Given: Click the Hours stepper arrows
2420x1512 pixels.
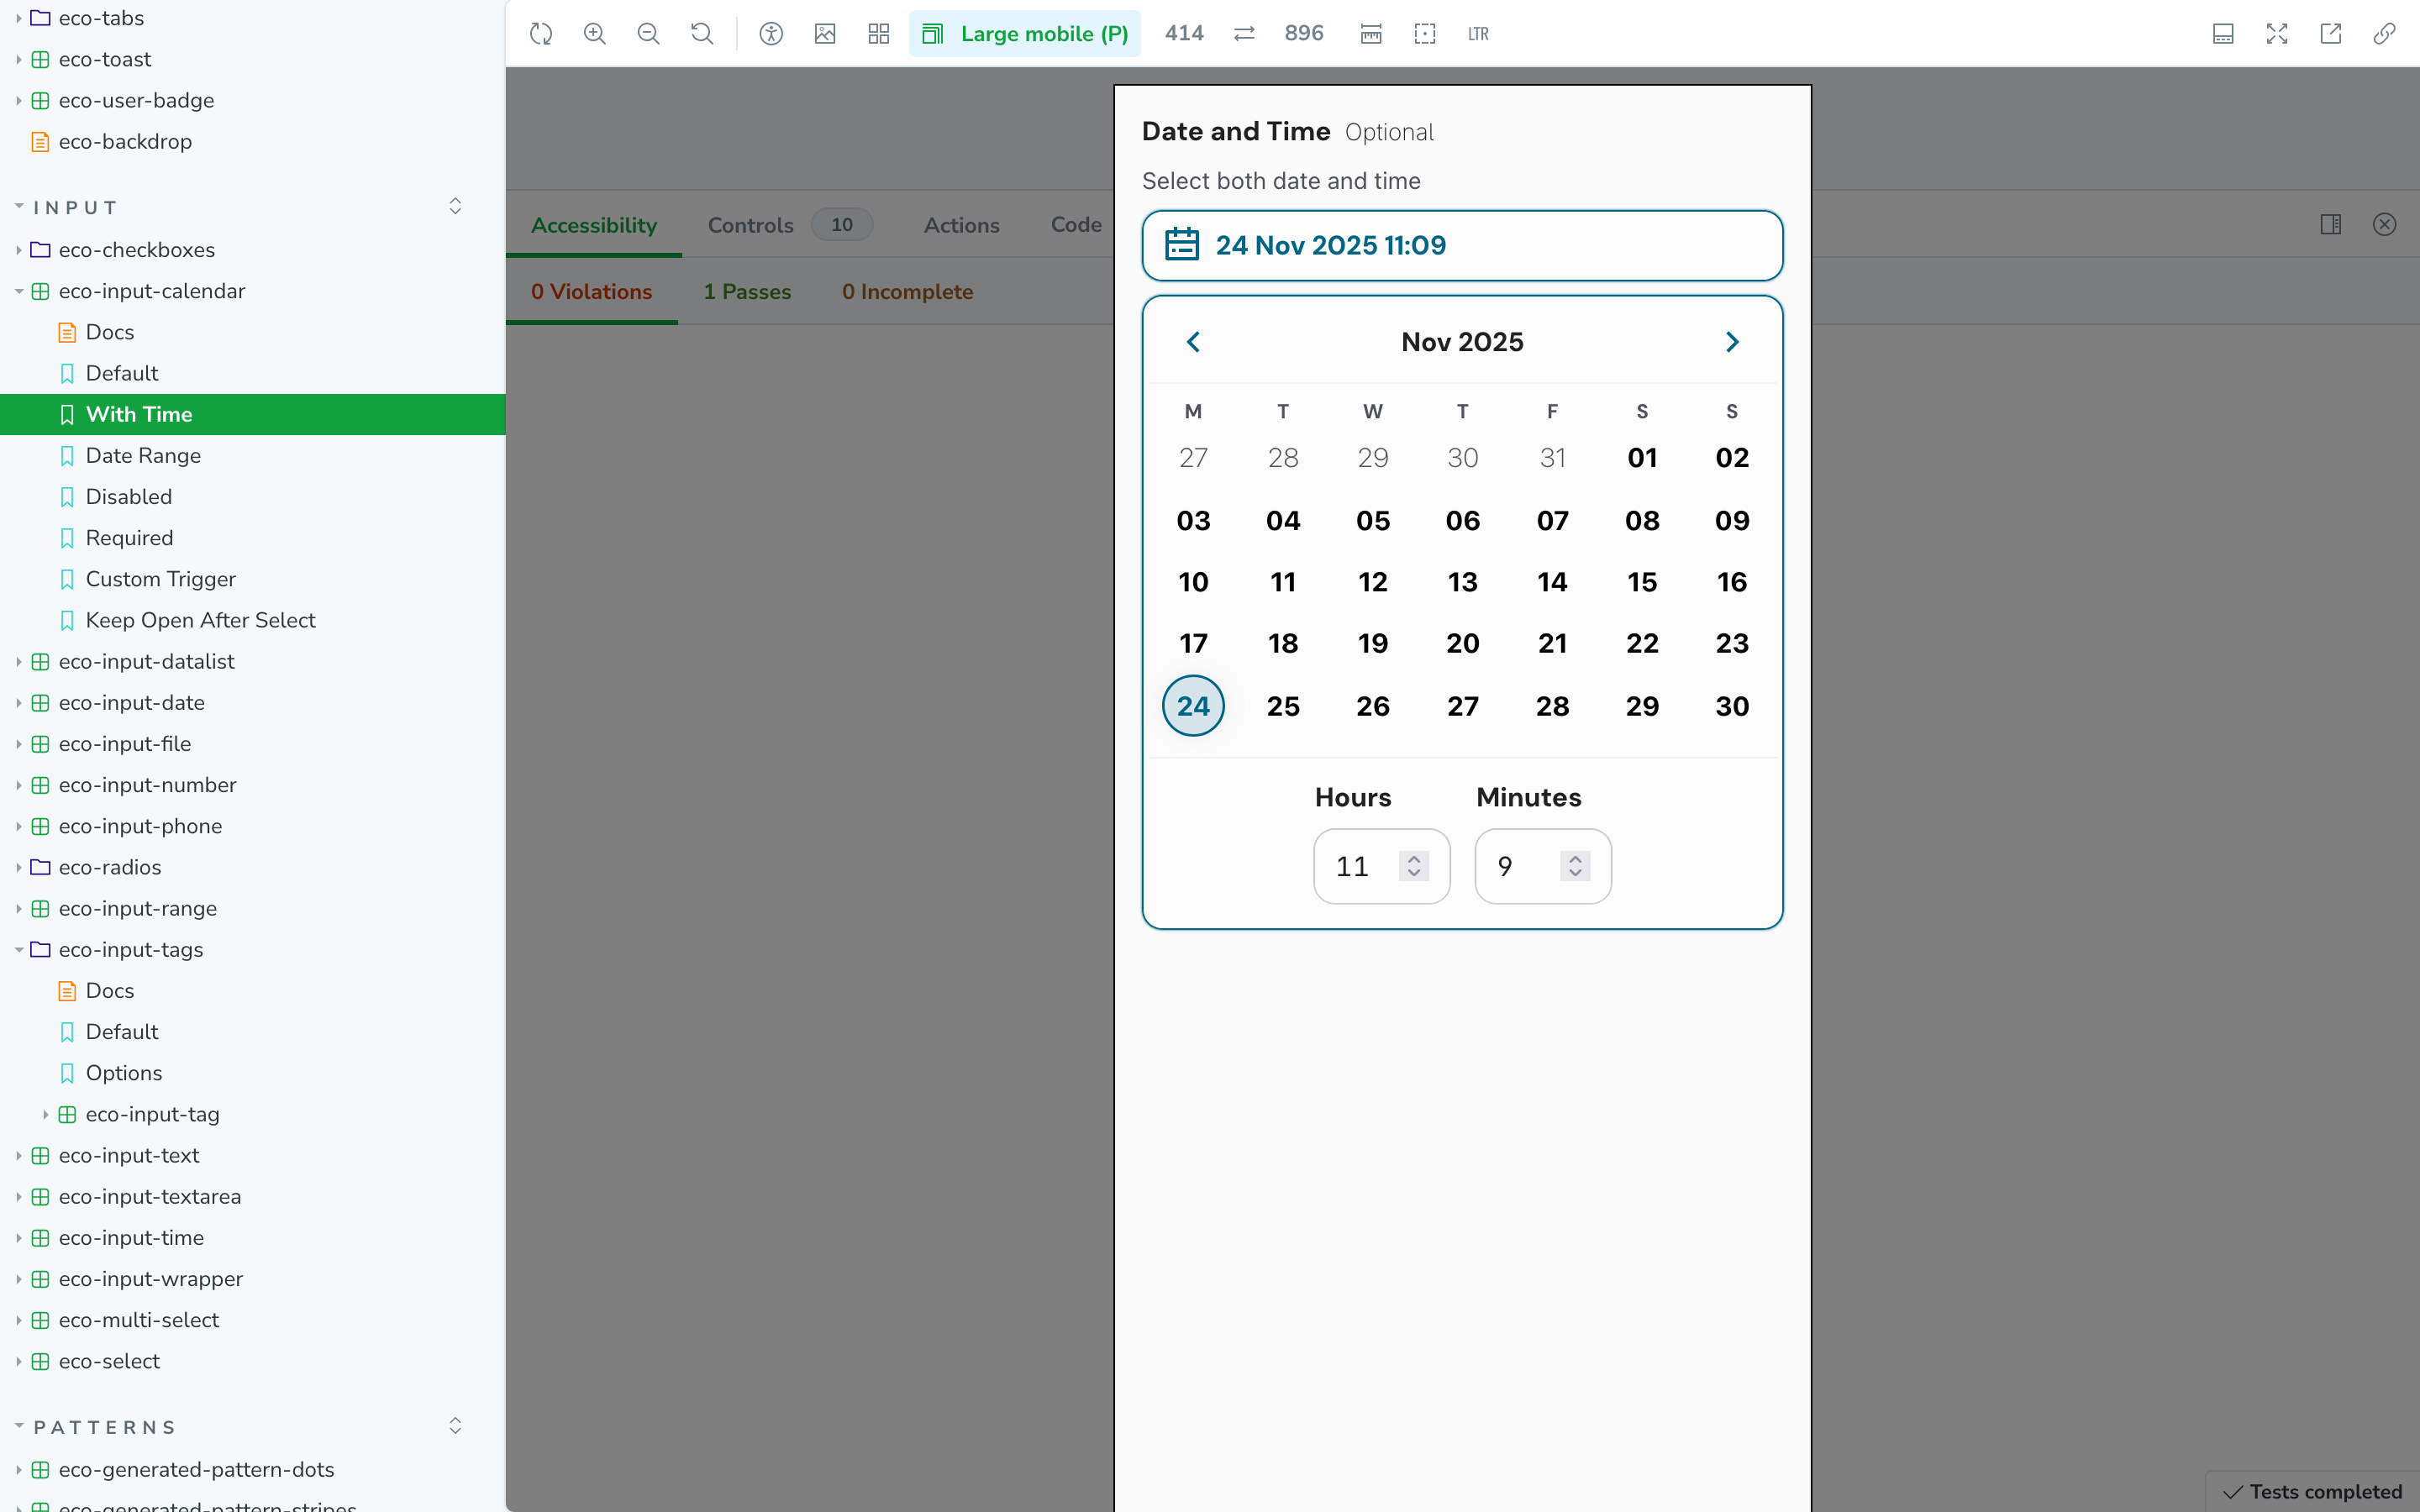Looking at the screenshot, I should [1414, 866].
